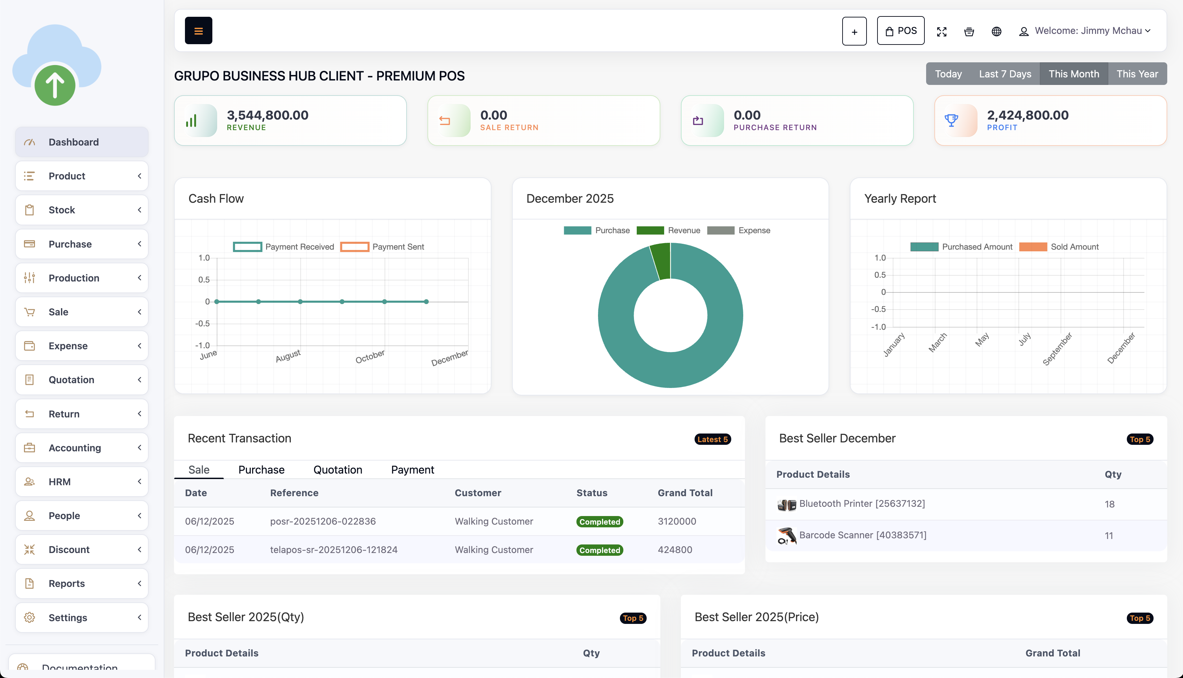
Task: Open the POS button
Action: [x=900, y=31]
